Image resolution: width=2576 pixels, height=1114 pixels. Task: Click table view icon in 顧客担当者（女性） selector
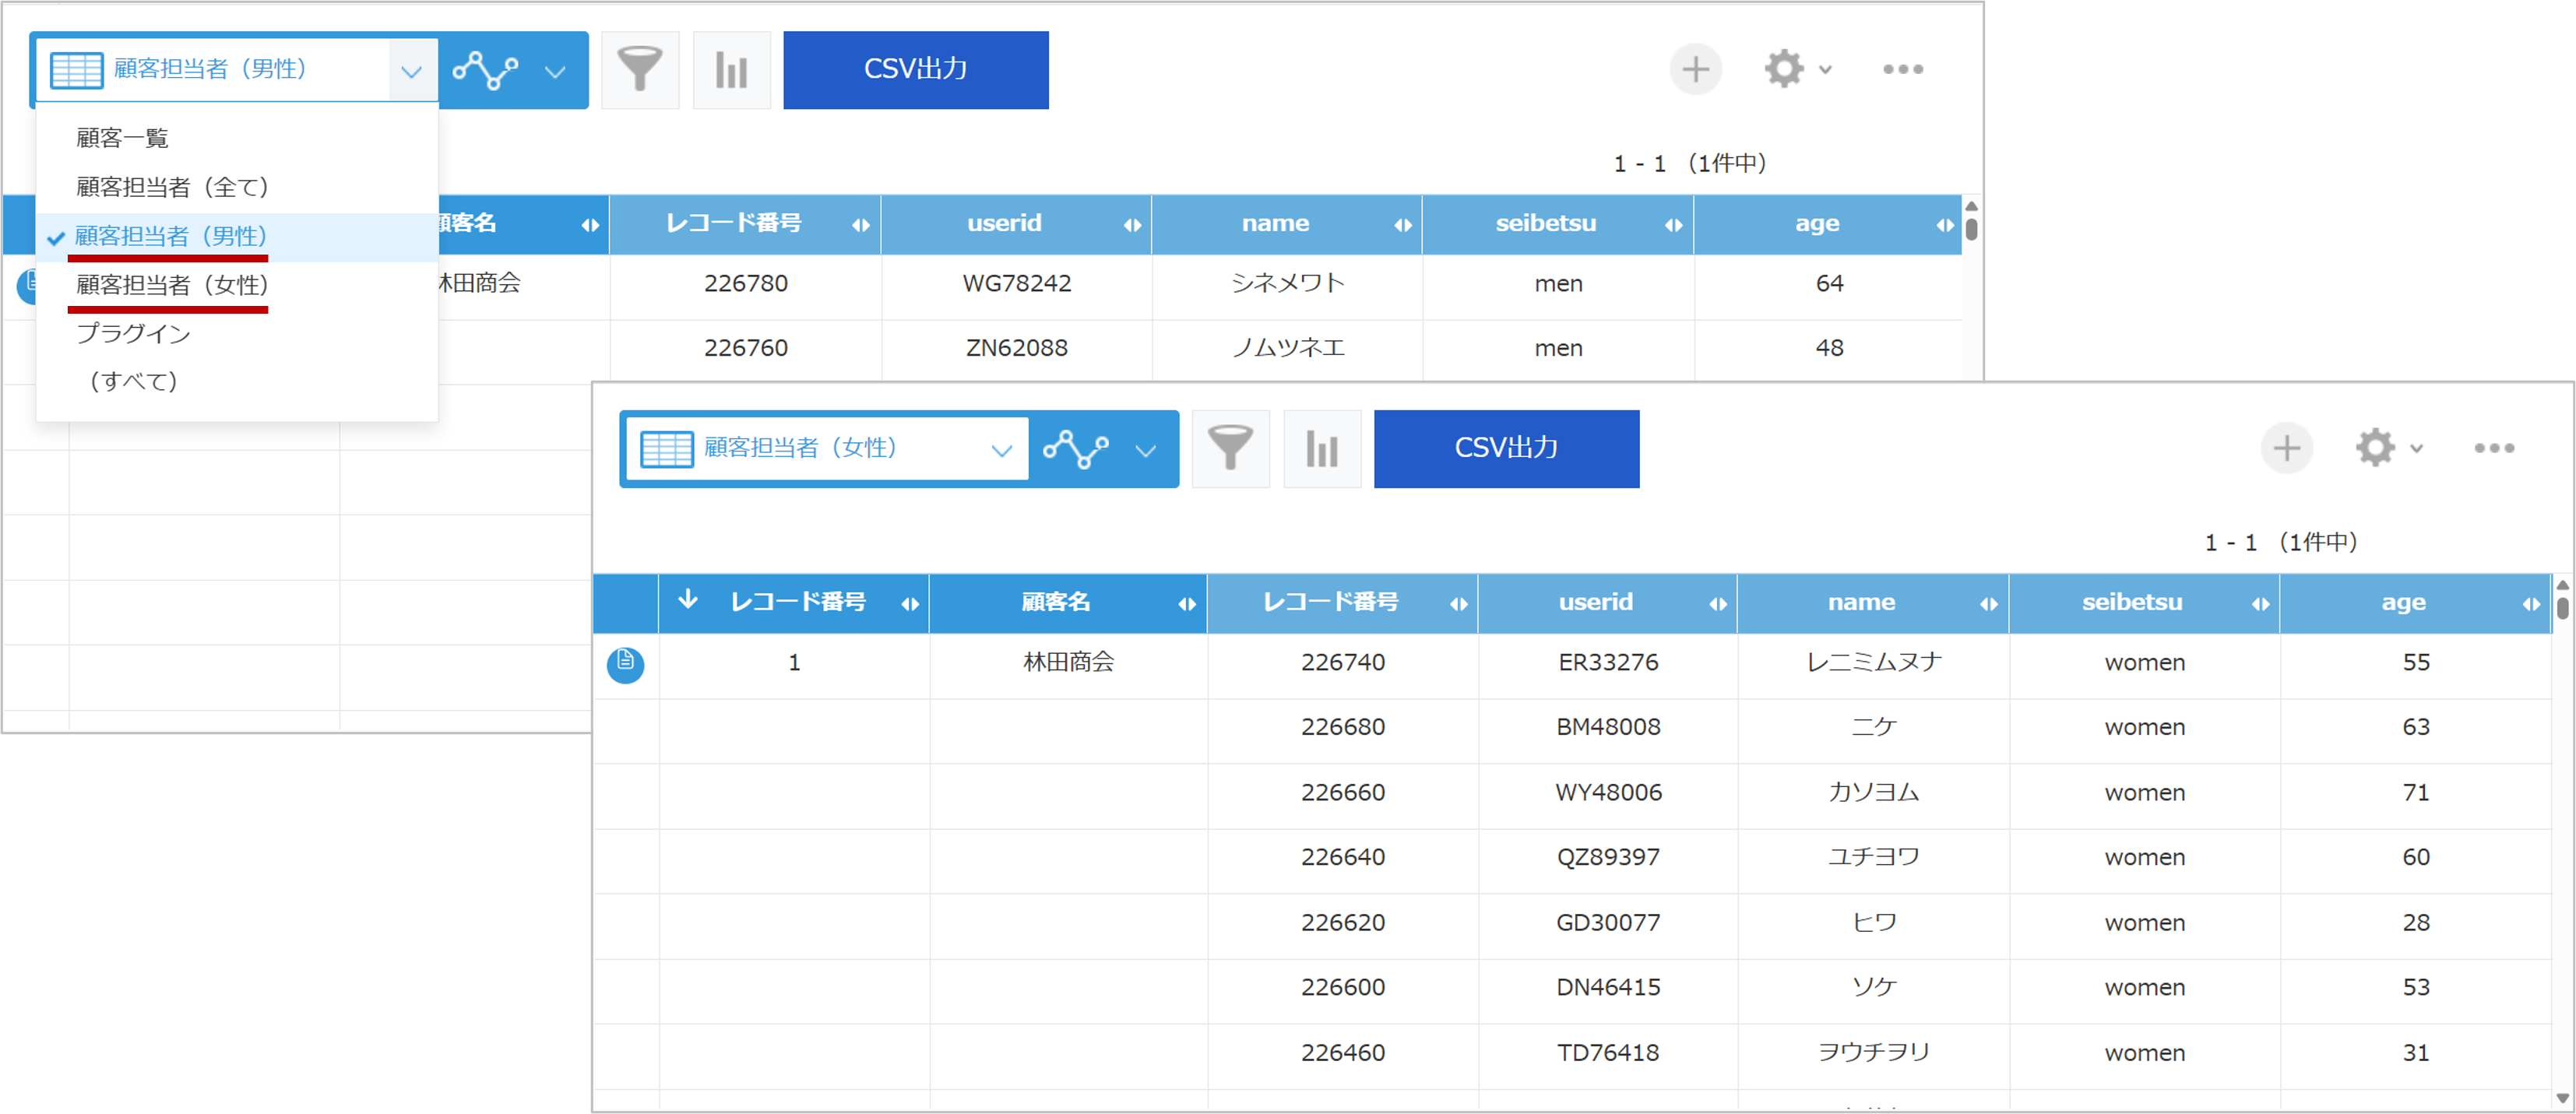(x=666, y=449)
